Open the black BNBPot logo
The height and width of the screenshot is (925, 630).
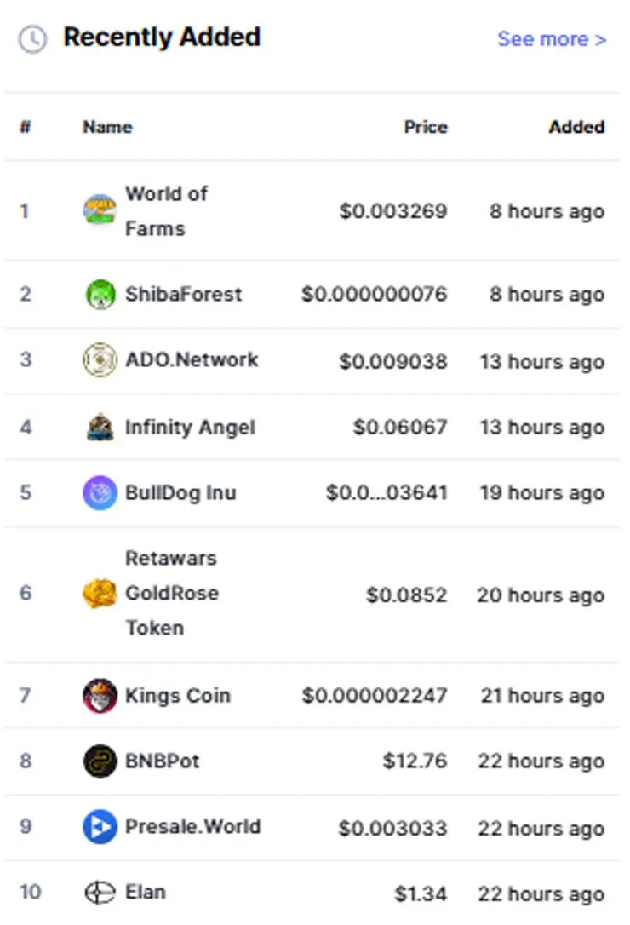coord(100,761)
